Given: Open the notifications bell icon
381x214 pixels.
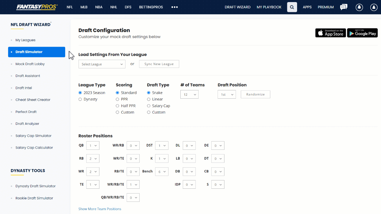Looking at the screenshot, I should point(359,7).
